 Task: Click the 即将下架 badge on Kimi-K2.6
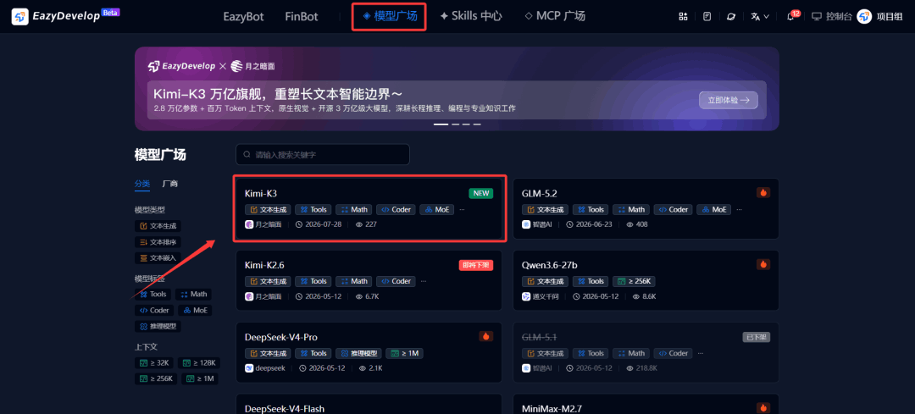click(x=476, y=265)
